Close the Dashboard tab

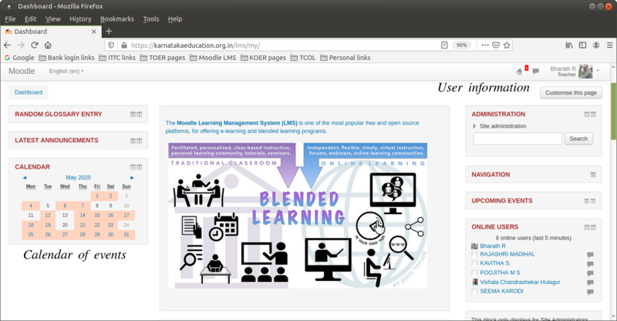pos(93,32)
